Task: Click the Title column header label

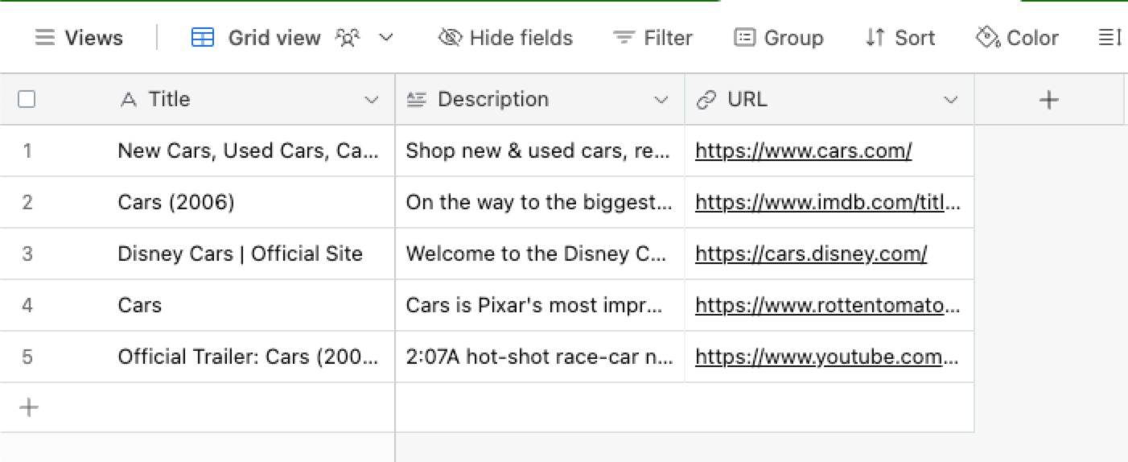Action: (169, 100)
